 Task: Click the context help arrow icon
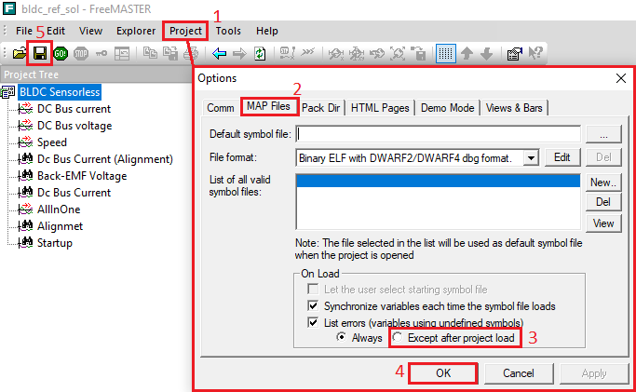tap(535, 53)
